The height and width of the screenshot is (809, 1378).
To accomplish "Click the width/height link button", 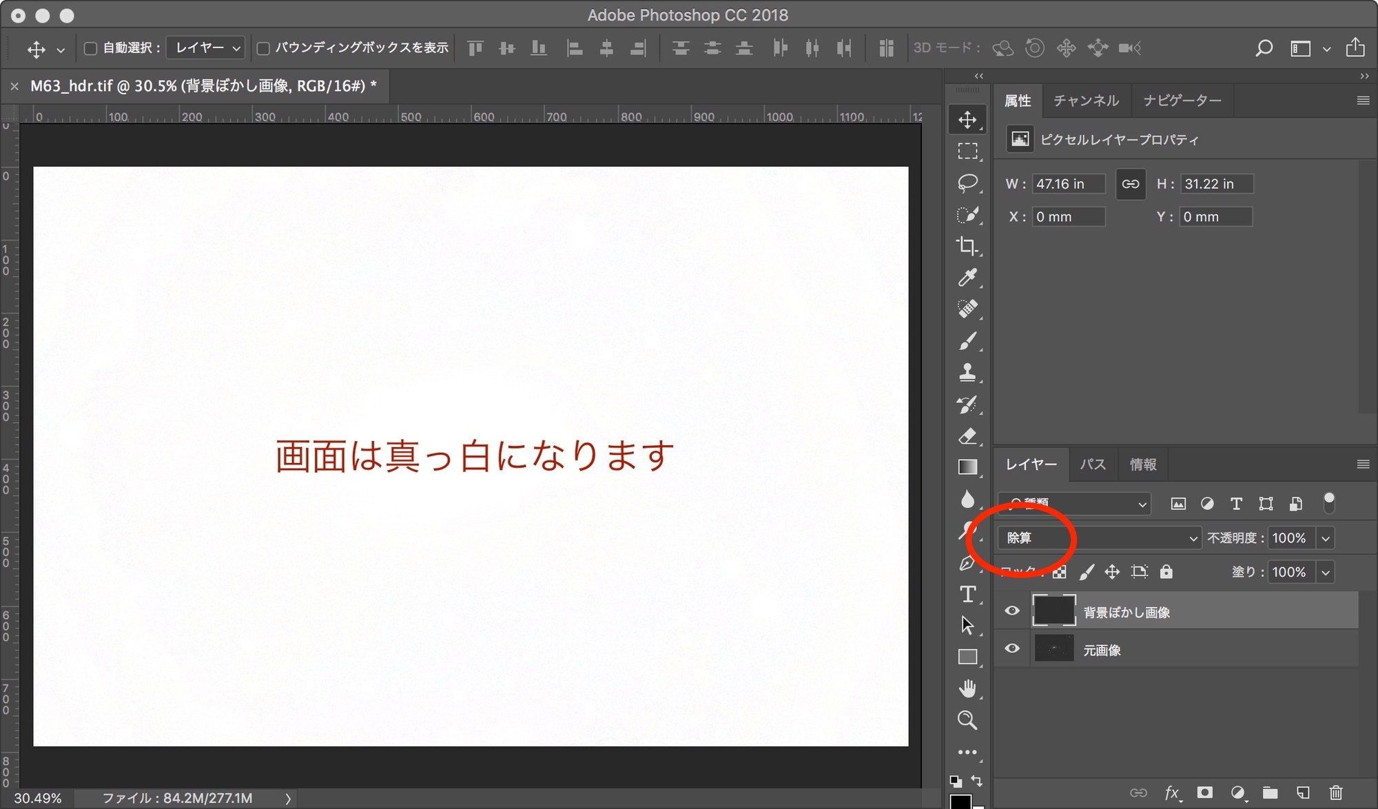I will click(1131, 184).
